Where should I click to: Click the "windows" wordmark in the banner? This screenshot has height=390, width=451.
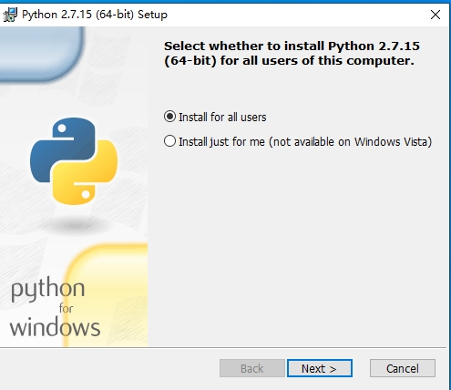[55, 327]
